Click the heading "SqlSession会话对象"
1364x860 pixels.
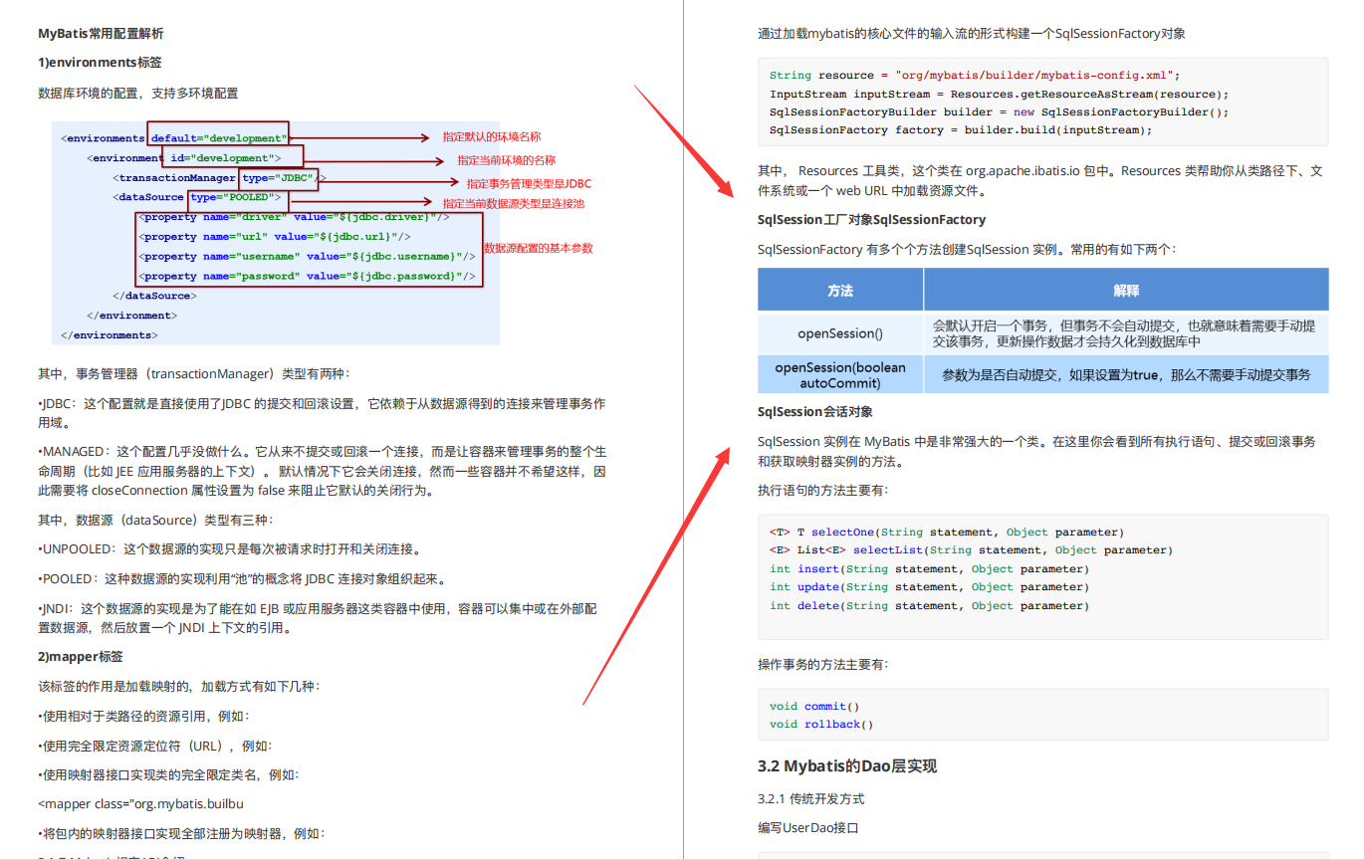pyautogui.click(x=815, y=411)
